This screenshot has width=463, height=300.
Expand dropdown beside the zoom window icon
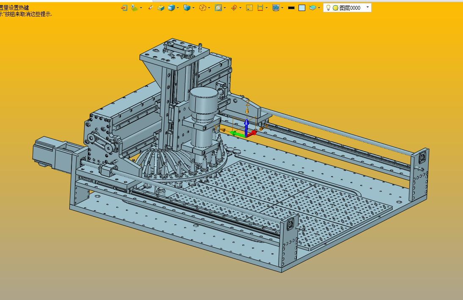point(225,8)
